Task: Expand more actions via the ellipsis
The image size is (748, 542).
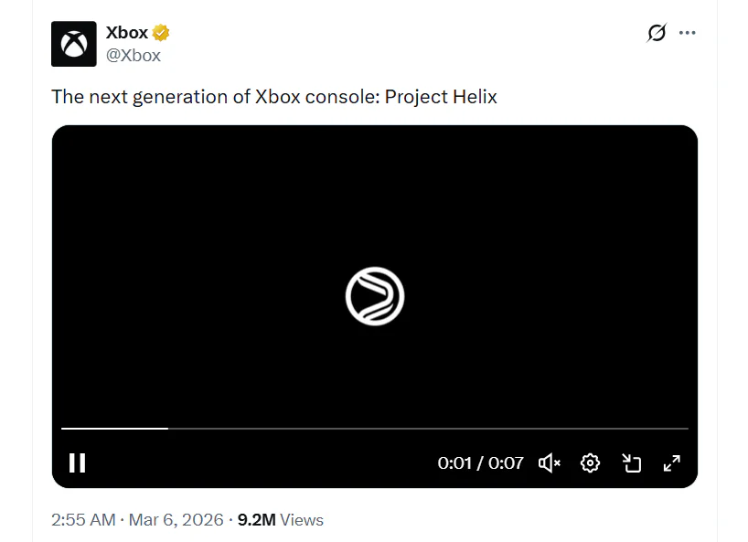Action: click(x=689, y=32)
